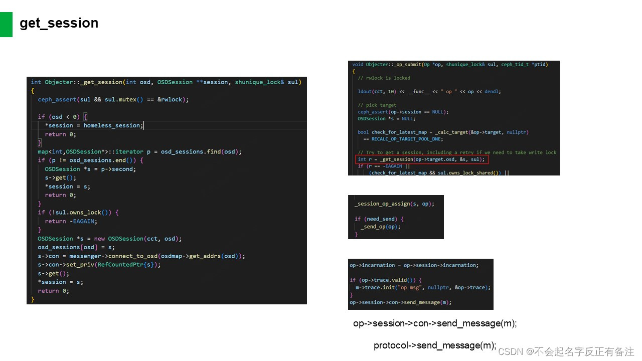Click the 'if (op->trace.valid()) {' line
Screen dimensions: 642x361
(386, 280)
